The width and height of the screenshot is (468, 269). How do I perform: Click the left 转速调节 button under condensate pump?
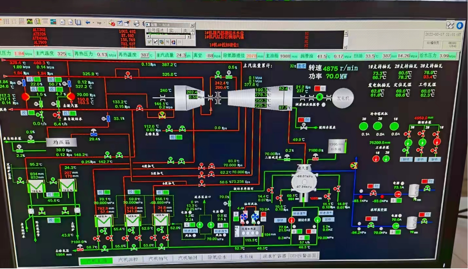coord(299,213)
